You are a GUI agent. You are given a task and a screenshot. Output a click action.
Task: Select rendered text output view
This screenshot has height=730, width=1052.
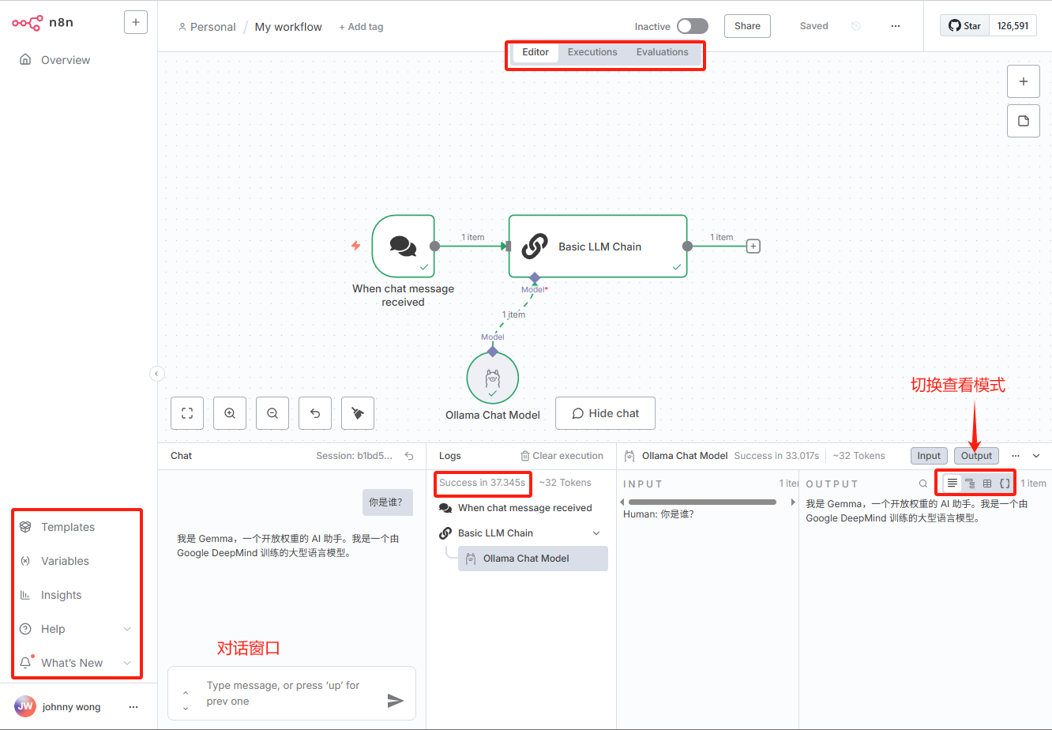click(x=952, y=483)
